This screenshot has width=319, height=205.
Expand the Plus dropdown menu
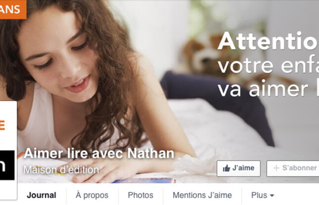click(x=263, y=195)
